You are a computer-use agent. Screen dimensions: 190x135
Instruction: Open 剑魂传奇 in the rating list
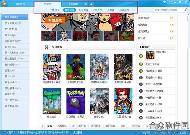[156, 25]
